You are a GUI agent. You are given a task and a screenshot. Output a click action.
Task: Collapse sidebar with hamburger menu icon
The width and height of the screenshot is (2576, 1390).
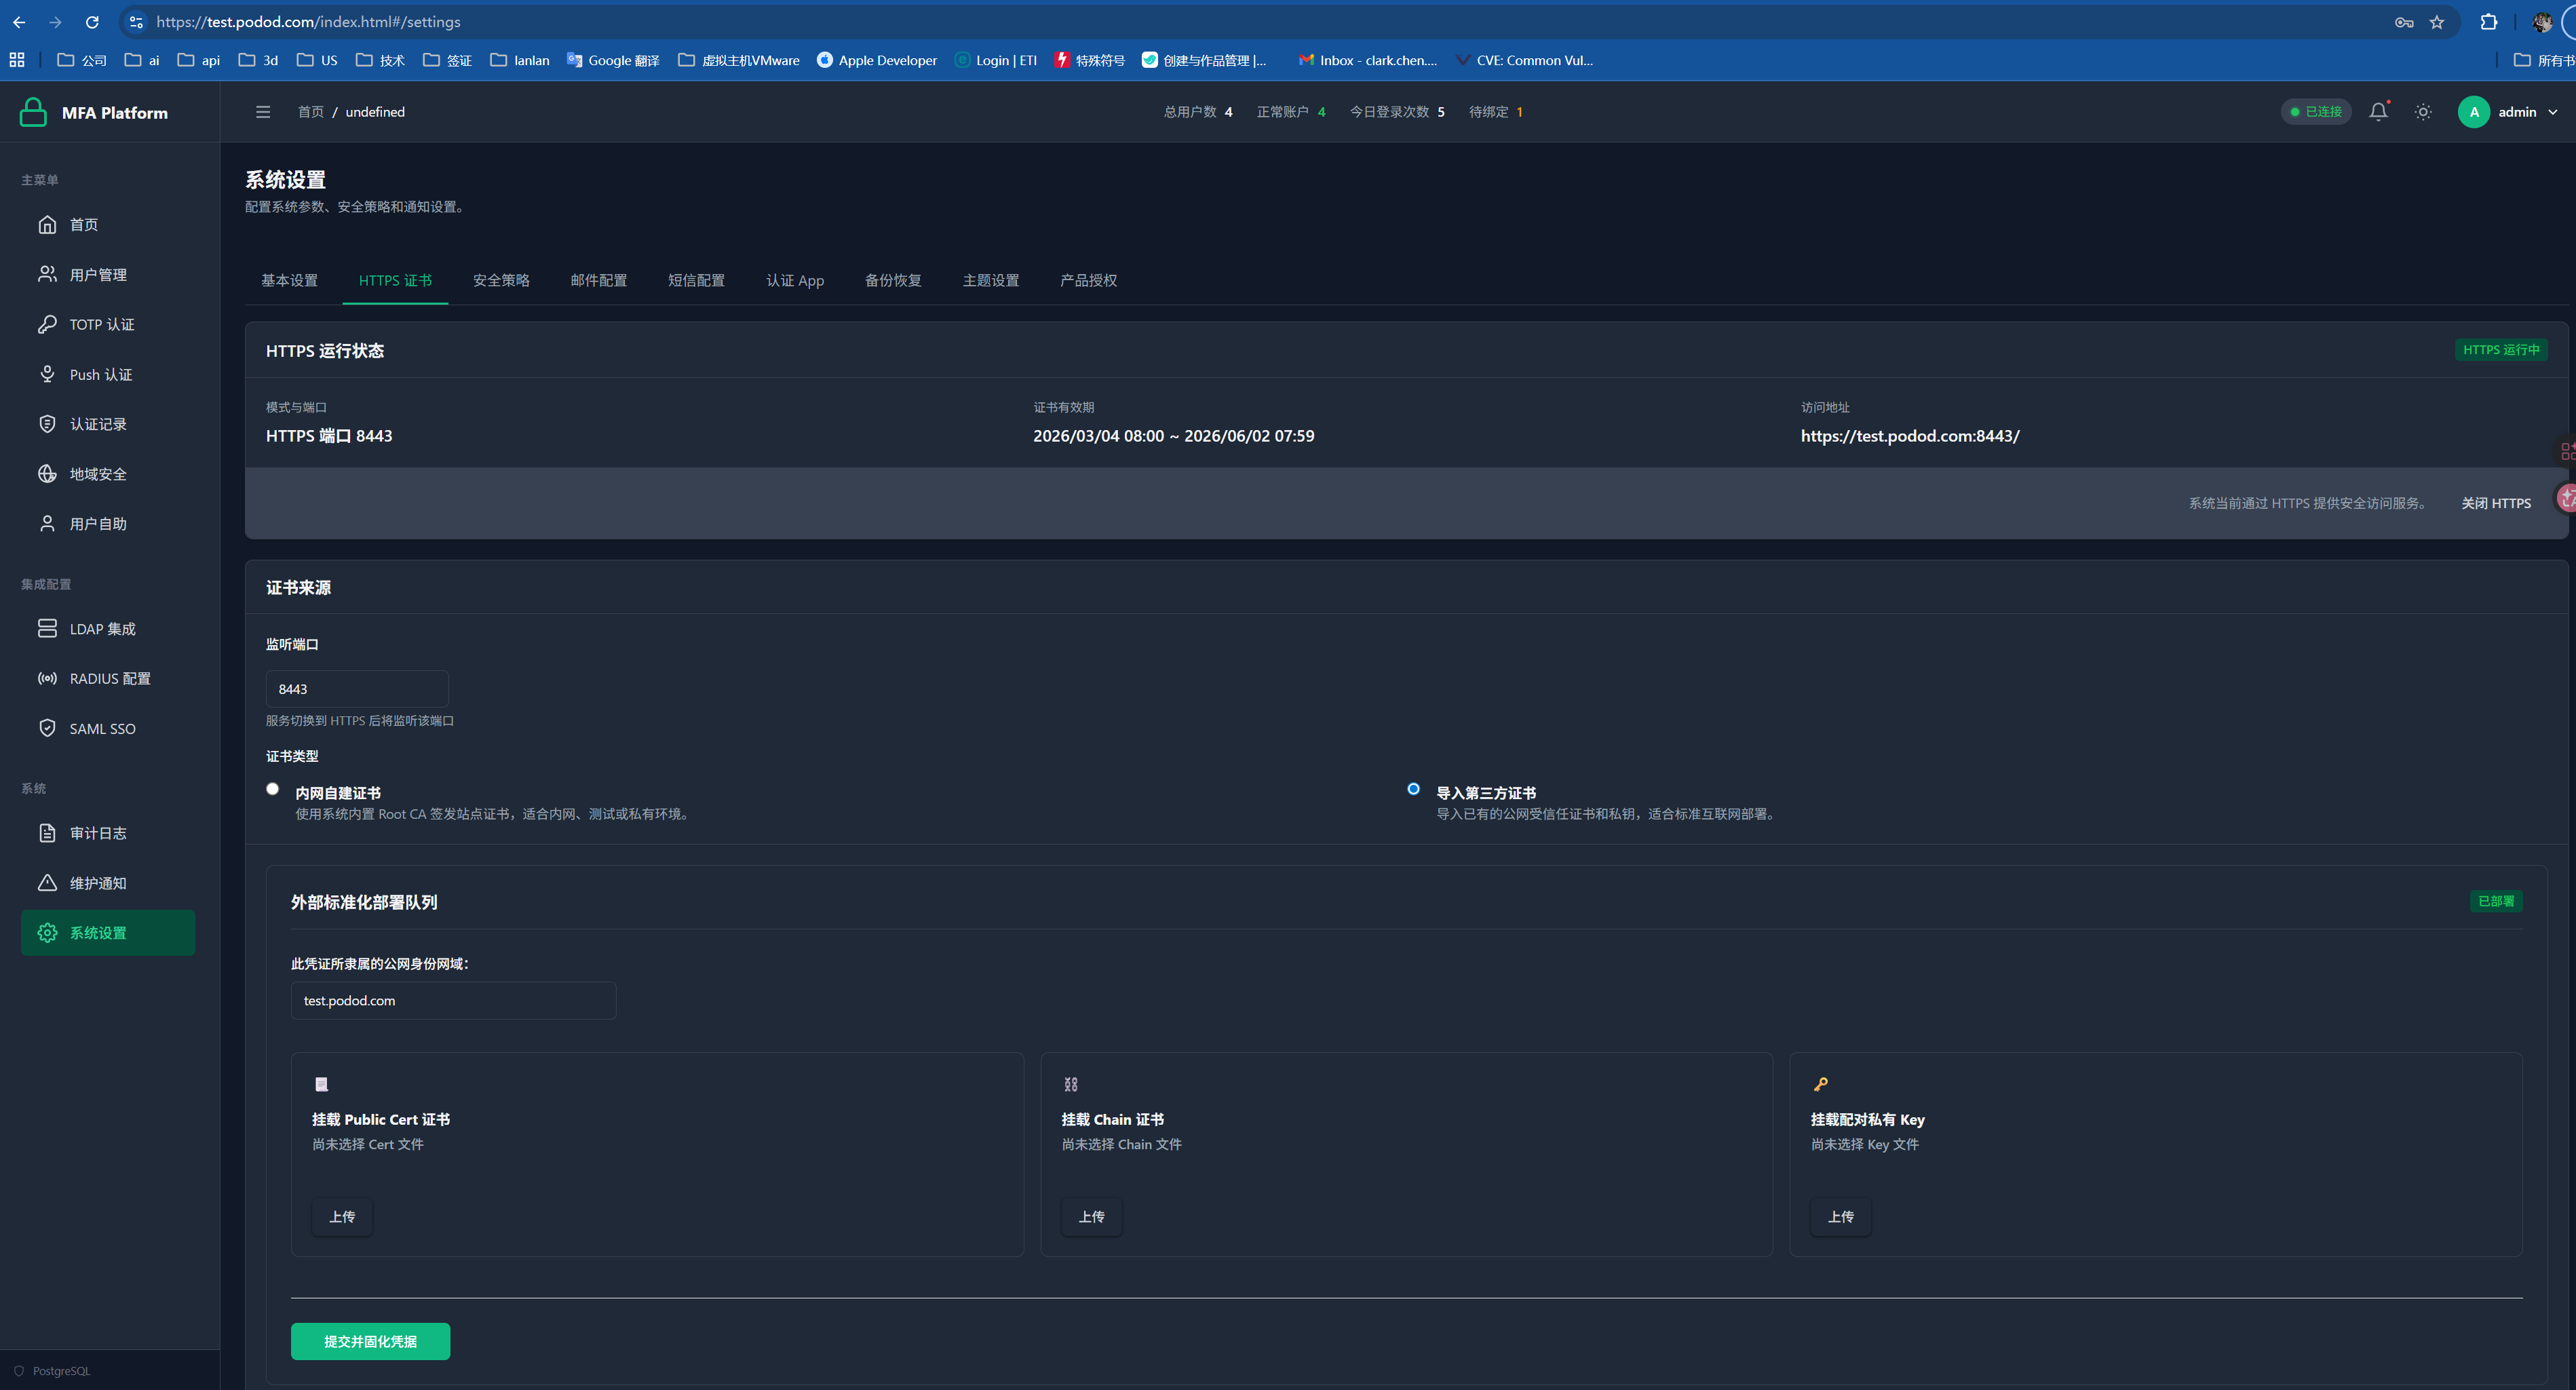point(263,112)
